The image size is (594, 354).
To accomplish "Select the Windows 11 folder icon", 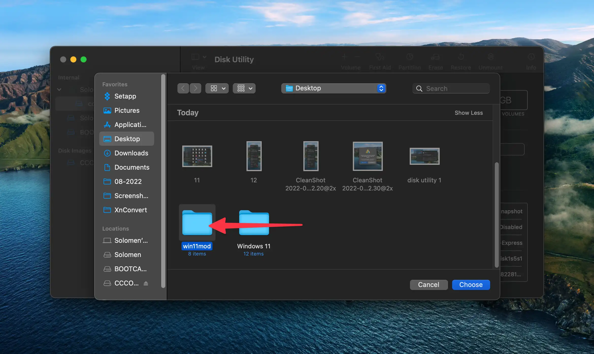I will pyautogui.click(x=254, y=222).
